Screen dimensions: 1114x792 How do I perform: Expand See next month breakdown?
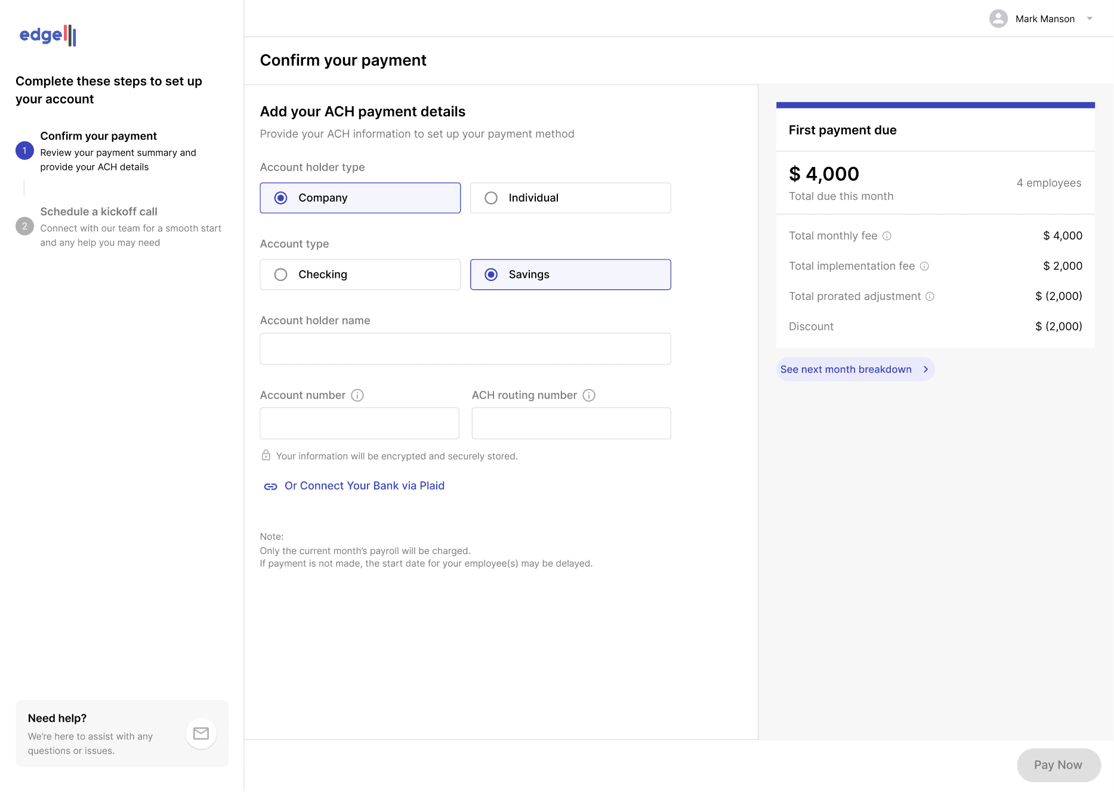(x=854, y=370)
